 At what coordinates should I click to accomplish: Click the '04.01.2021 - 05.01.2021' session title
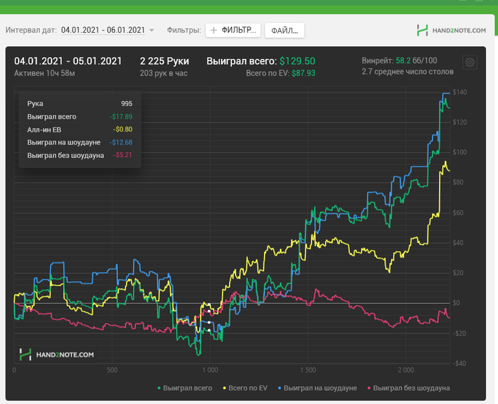pyautogui.click(x=68, y=61)
